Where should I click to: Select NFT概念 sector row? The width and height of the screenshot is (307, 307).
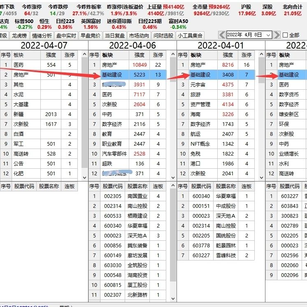click(x=216, y=144)
